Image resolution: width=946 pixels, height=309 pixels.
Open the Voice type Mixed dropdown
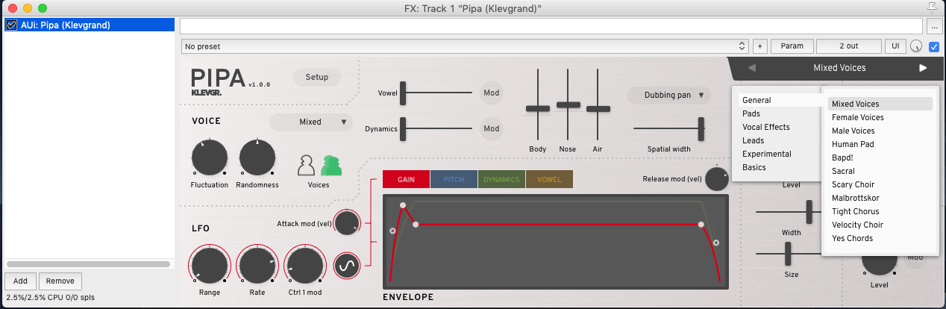(x=310, y=122)
